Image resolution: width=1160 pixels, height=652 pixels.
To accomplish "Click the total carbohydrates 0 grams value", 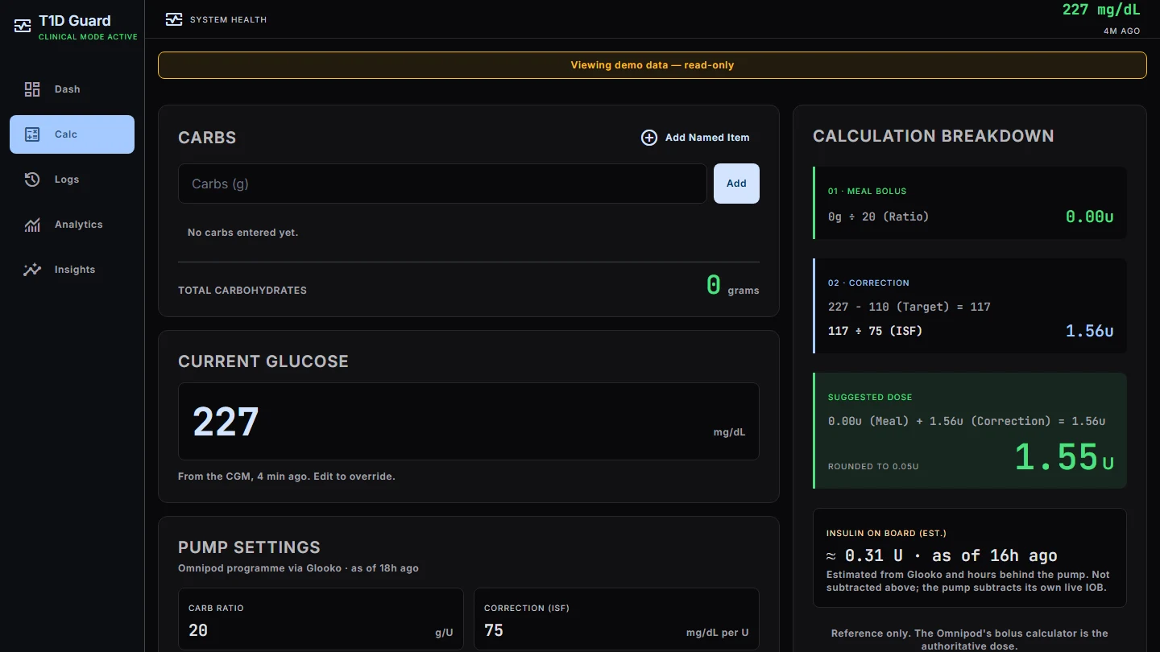I will click(x=732, y=285).
